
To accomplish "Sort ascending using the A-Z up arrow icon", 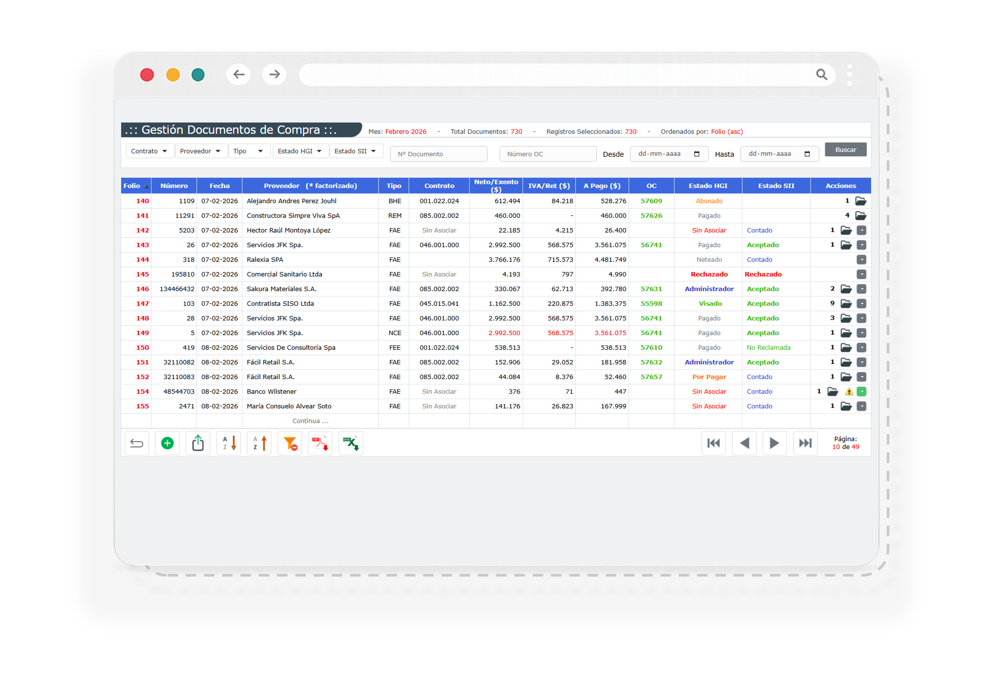I will tap(259, 443).
